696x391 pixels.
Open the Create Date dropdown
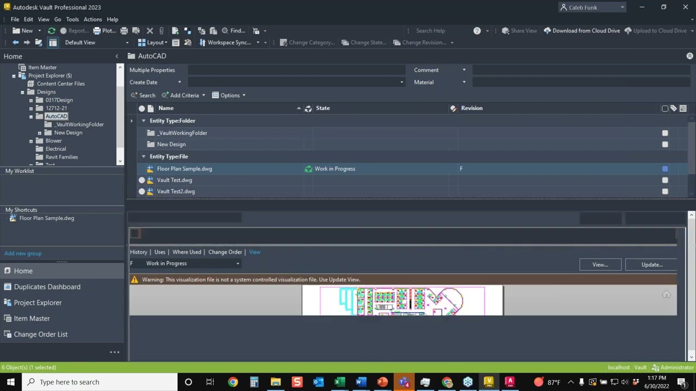[x=179, y=82]
